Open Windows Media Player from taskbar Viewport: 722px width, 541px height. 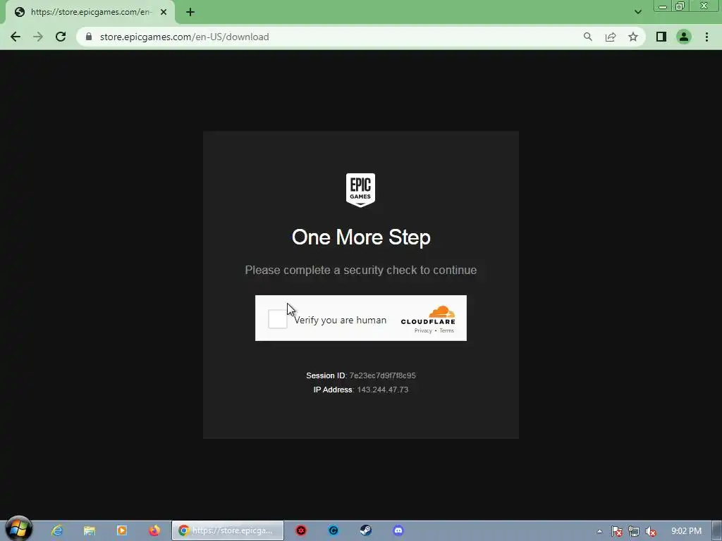click(x=121, y=530)
